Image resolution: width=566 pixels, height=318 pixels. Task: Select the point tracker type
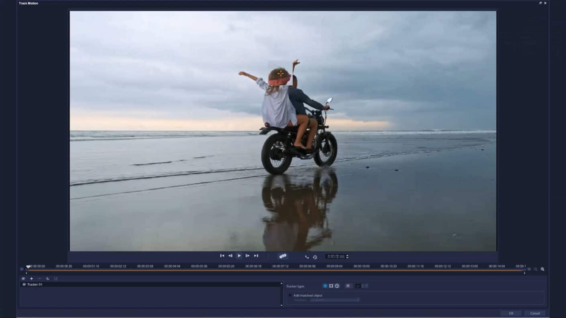coord(325,286)
